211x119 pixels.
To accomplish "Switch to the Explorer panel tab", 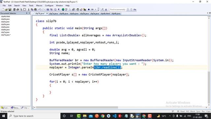I will click(x=5, y=108).
